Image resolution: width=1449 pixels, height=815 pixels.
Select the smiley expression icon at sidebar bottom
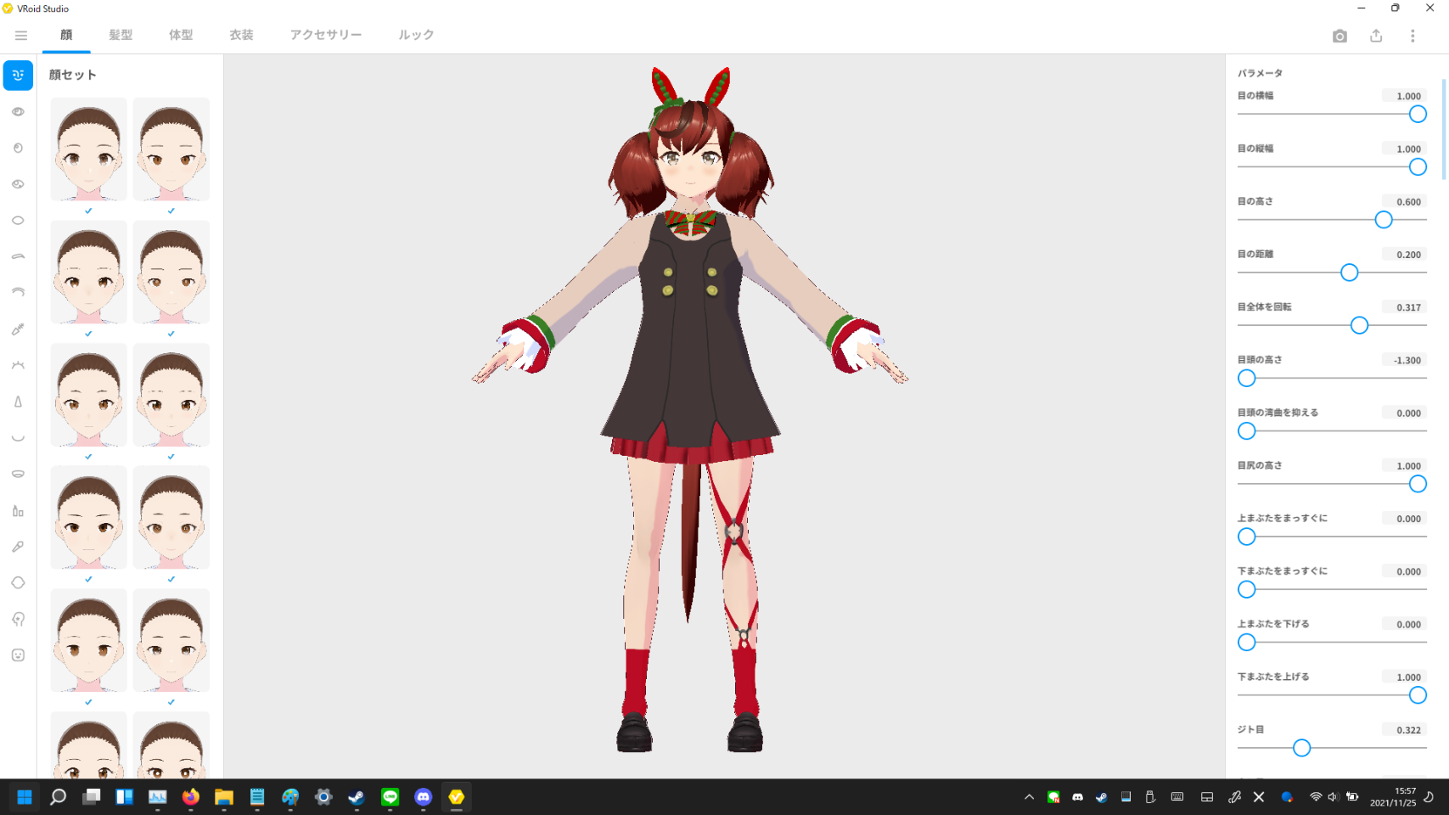pyautogui.click(x=18, y=655)
